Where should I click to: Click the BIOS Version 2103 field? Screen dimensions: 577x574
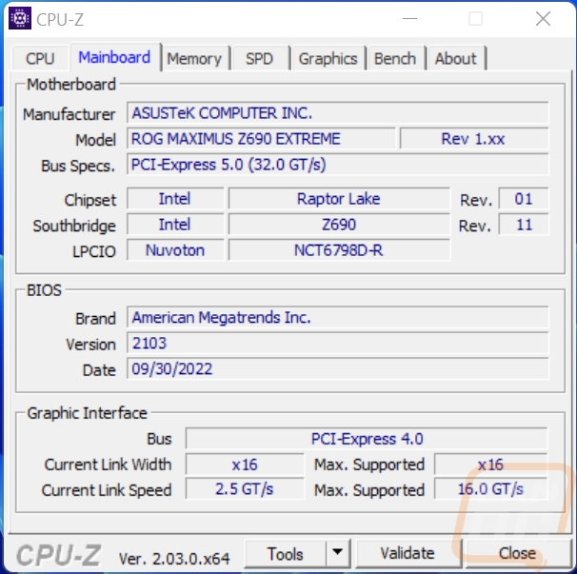coord(338,344)
